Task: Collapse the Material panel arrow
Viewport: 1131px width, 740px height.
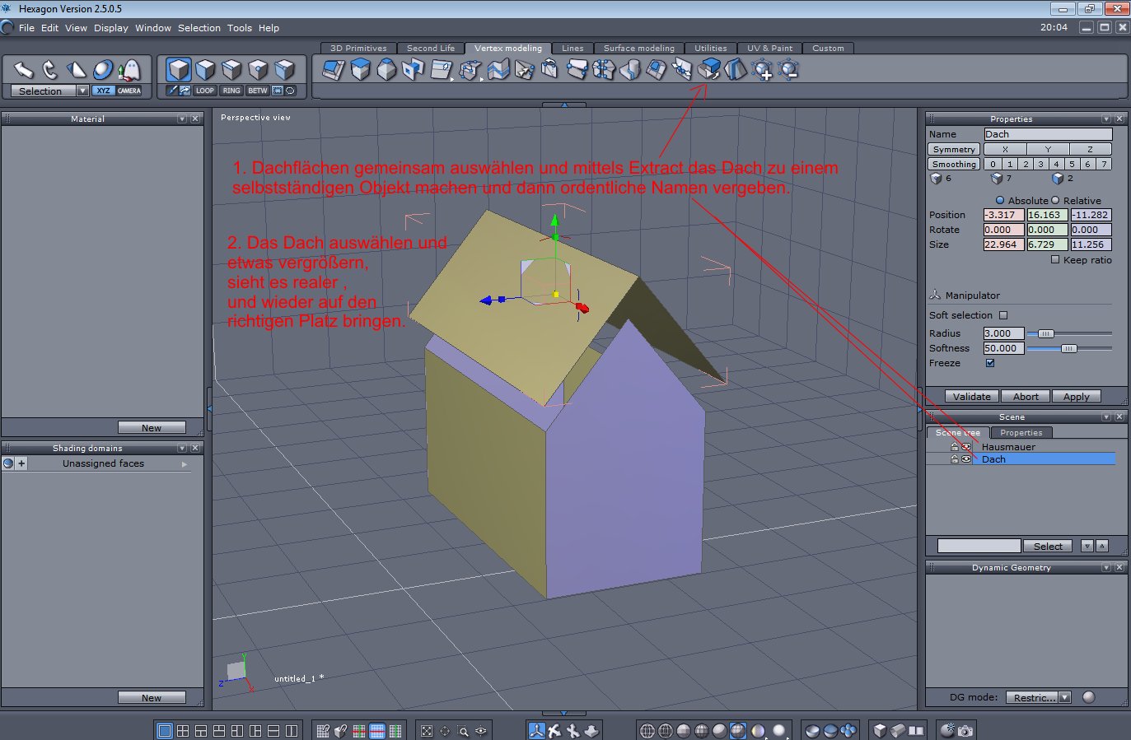Action: point(182,119)
